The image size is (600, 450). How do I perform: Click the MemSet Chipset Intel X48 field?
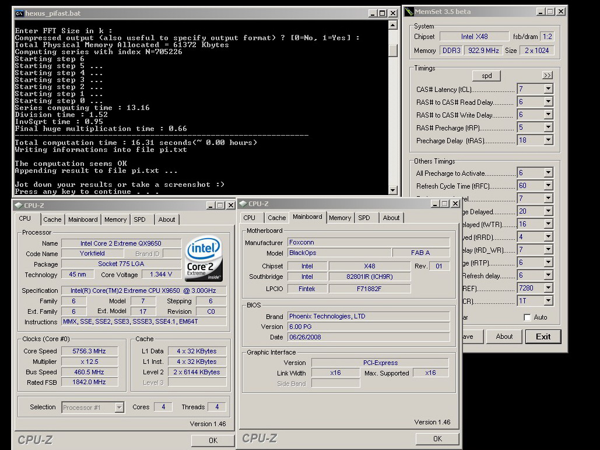[475, 37]
